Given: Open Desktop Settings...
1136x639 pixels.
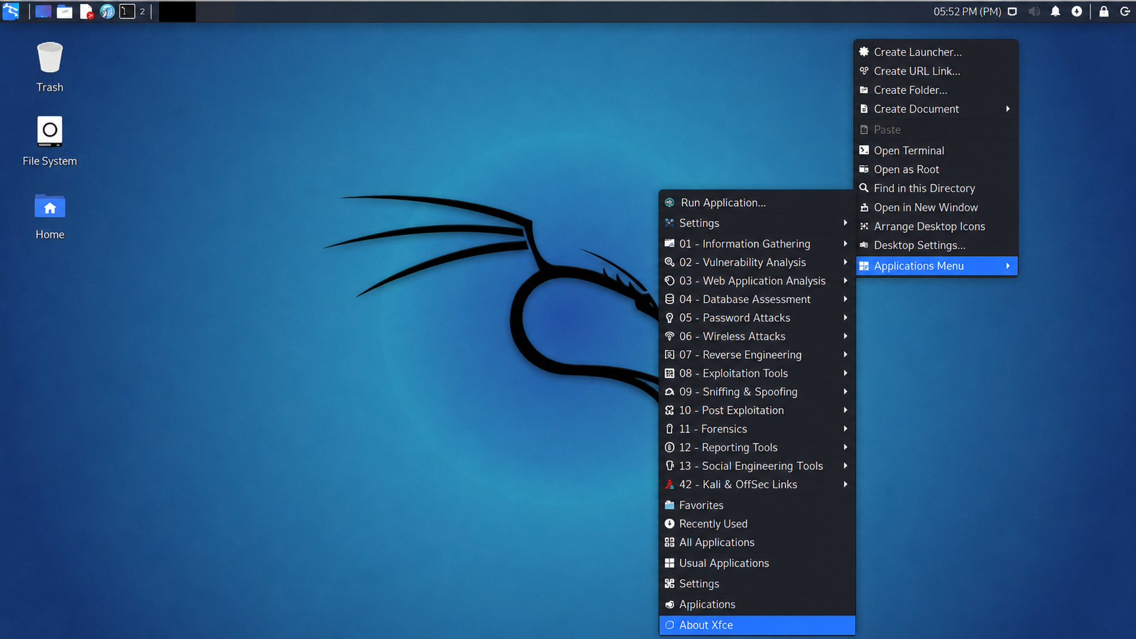Looking at the screenshot, I should tap(936, 245).
